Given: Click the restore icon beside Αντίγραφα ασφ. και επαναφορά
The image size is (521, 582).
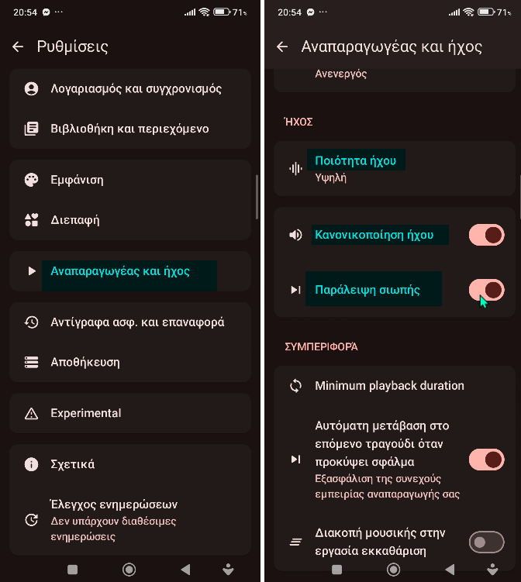Looking at the screenshot, I should [x=31, y=322].
